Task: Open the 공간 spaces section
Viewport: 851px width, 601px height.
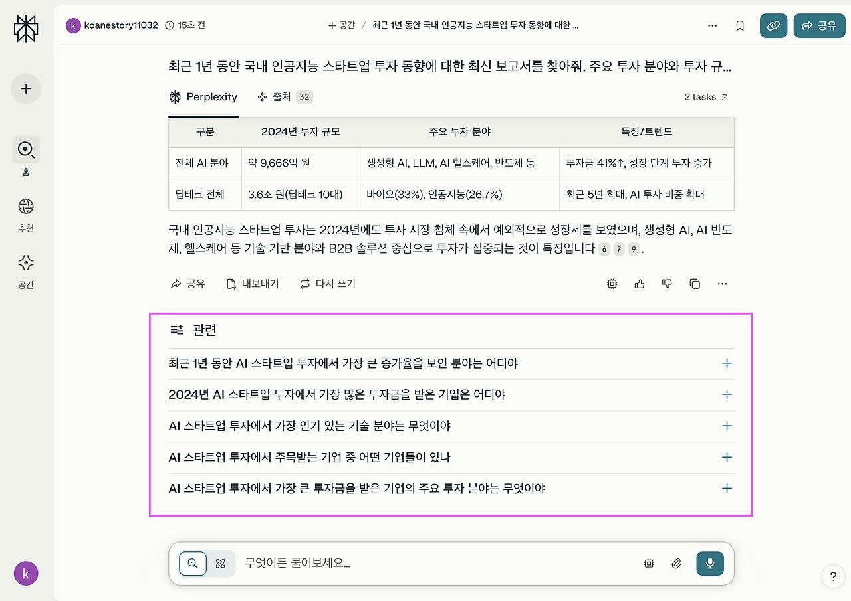Action: 25,263
